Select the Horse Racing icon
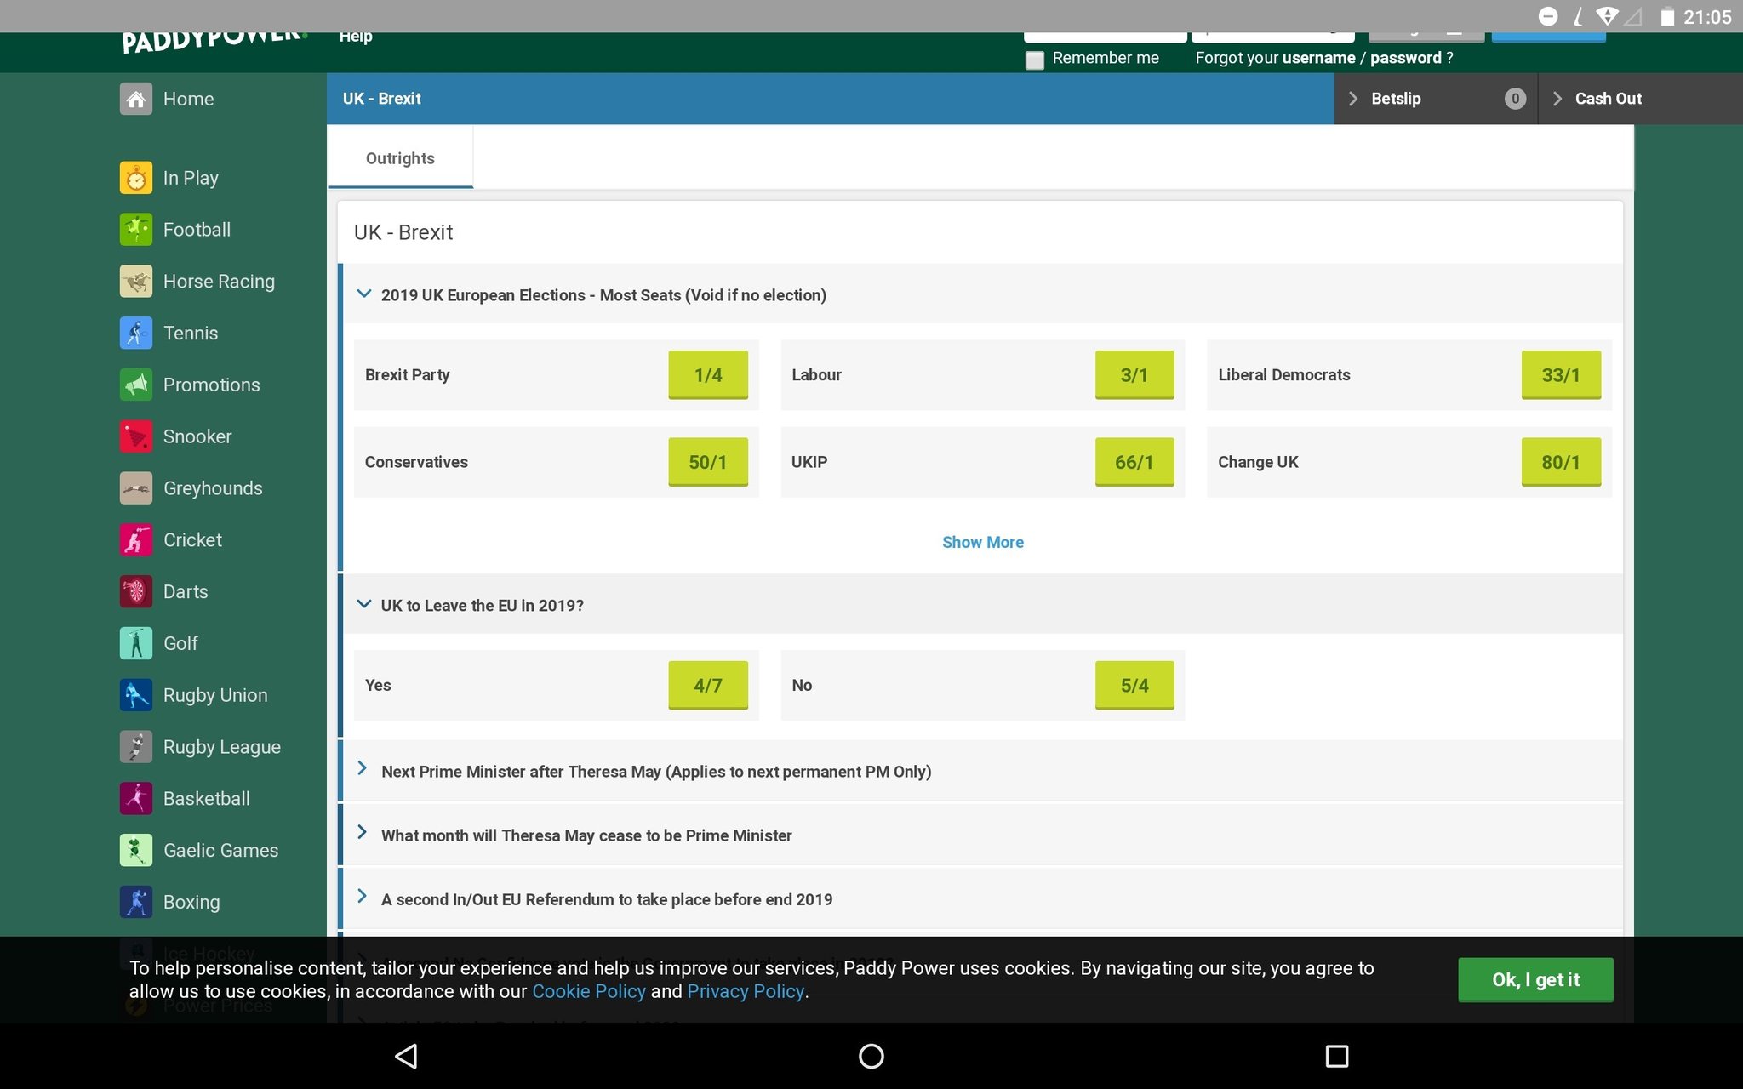 [x=136, y=282]
